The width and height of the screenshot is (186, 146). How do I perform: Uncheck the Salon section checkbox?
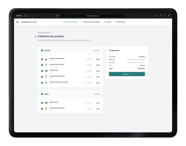[42, 94]
